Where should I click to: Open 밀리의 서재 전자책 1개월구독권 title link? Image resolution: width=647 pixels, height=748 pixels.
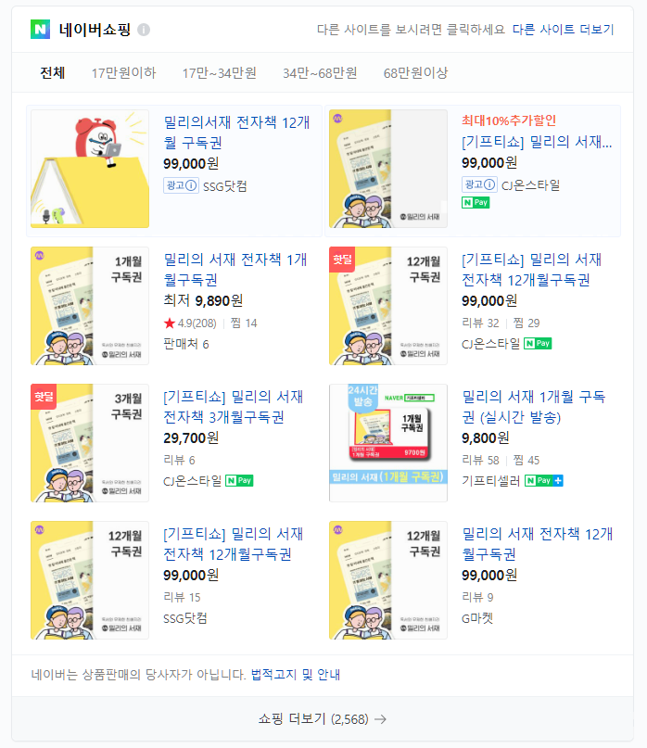pyautogui.click(x=235, y=270)
